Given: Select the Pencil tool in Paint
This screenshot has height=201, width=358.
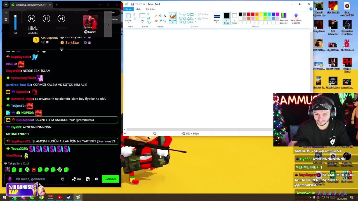Looking at the screenshot, I should (156, 16).
